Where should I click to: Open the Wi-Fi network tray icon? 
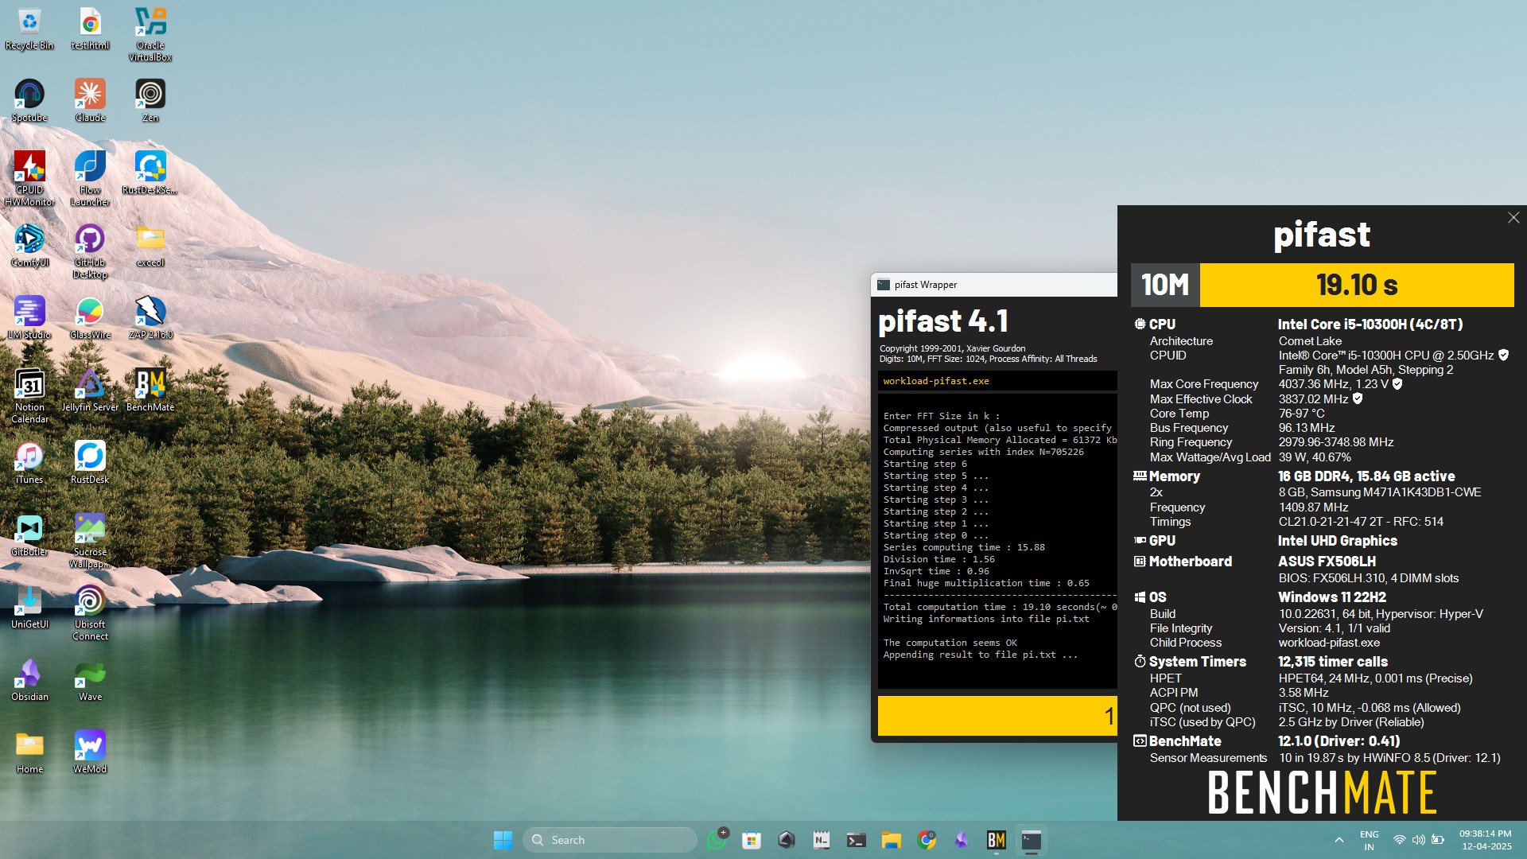click(x=1400, y=840)
